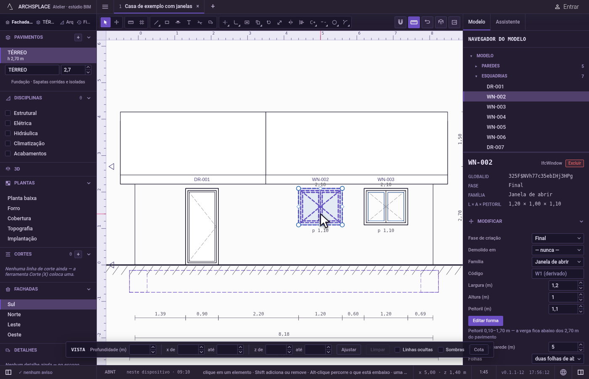589x379 pixels.
Task: Select WN-004 in the model navigator
Action: 526,117
